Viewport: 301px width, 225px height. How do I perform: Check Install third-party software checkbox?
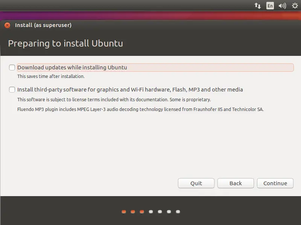12,90
